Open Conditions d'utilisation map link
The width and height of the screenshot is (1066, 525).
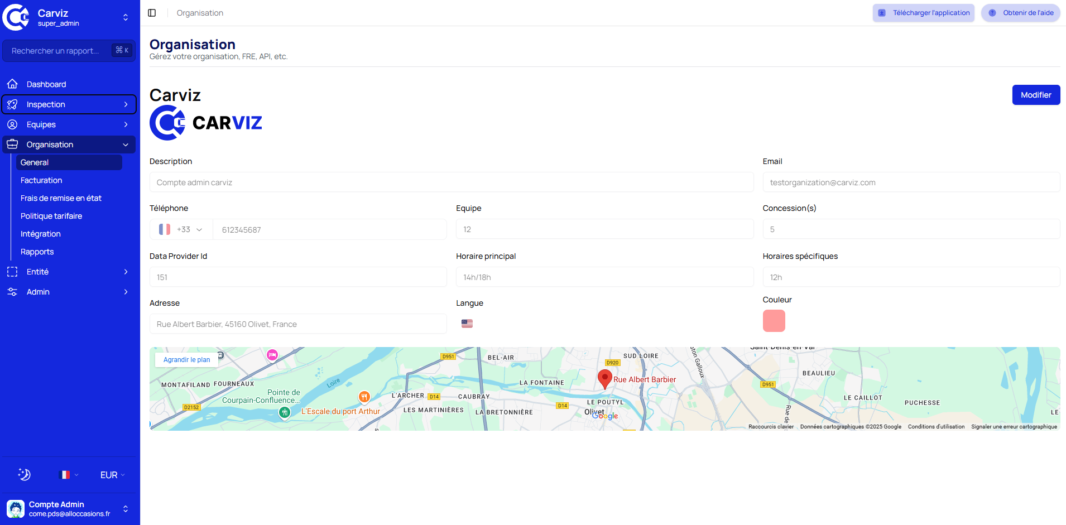point(936,427)
